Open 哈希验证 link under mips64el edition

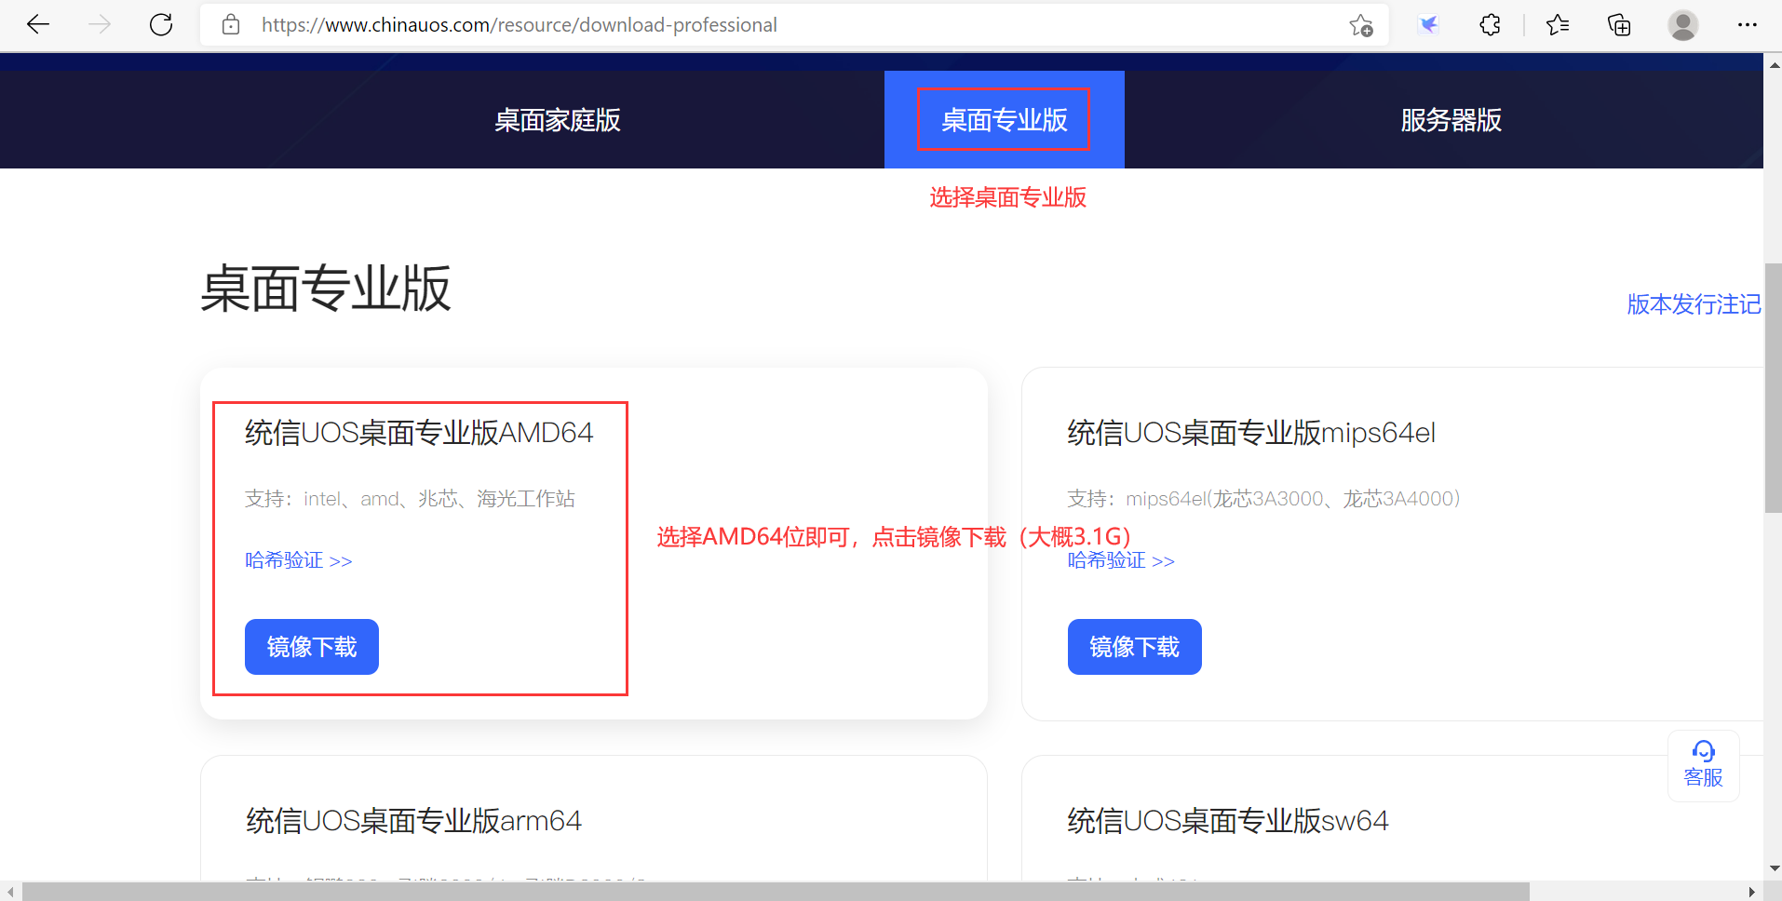[x=1121, y=560]
